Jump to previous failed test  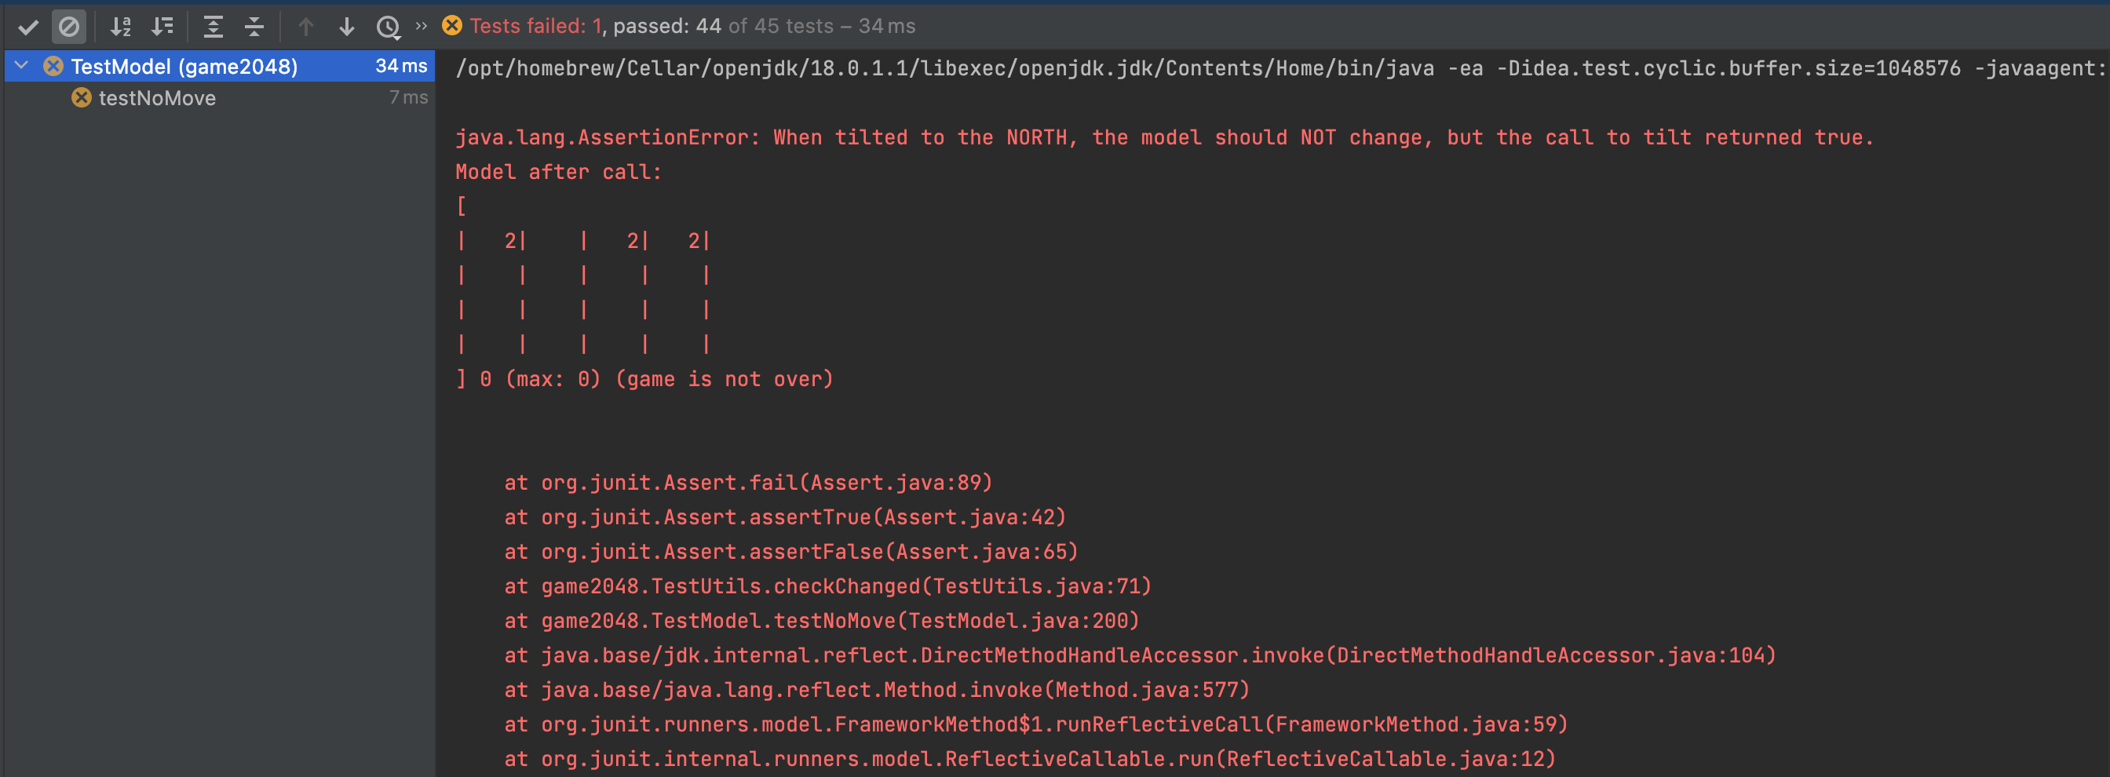[x=305, y=27]
